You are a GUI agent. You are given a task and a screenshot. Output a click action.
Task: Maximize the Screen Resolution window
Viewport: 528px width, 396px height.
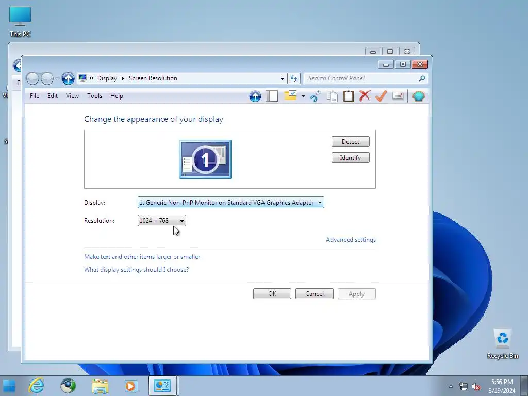[403, 64]
